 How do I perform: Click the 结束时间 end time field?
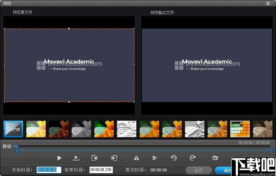[x=101, y=170]
